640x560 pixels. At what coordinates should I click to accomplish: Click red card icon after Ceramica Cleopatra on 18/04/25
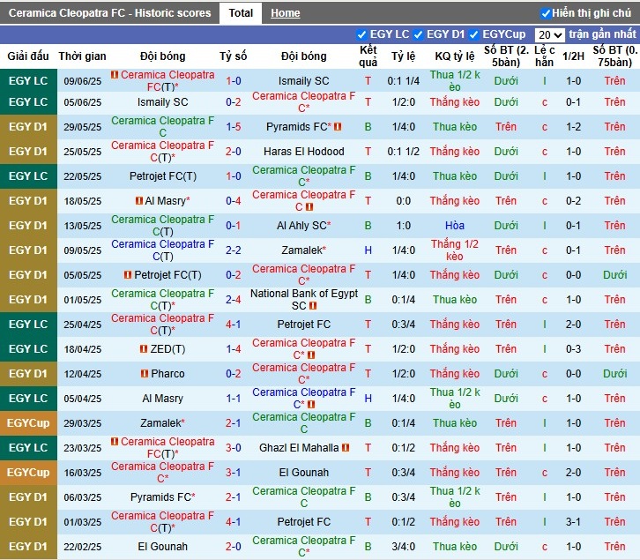(311, 355)
